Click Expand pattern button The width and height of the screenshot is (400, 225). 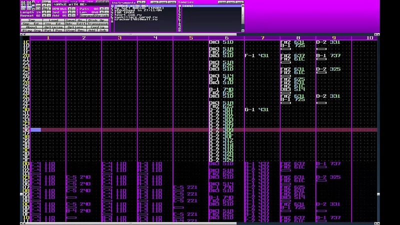point(87,15)
